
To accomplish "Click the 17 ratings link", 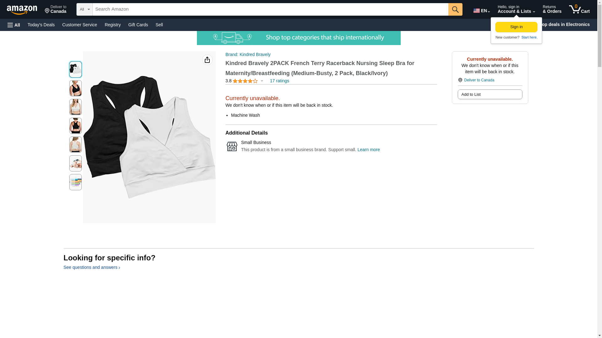I will [x=279, y=81].
